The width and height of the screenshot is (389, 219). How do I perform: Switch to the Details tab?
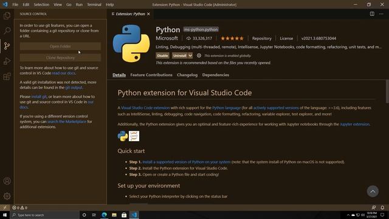click(119, 75)
